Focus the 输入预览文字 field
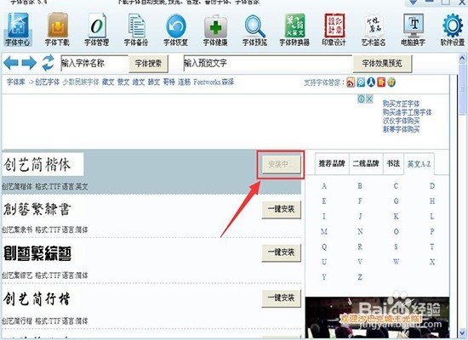Image resolution: width=468 pixels, height=340 pixels. [x=268, y=63]
